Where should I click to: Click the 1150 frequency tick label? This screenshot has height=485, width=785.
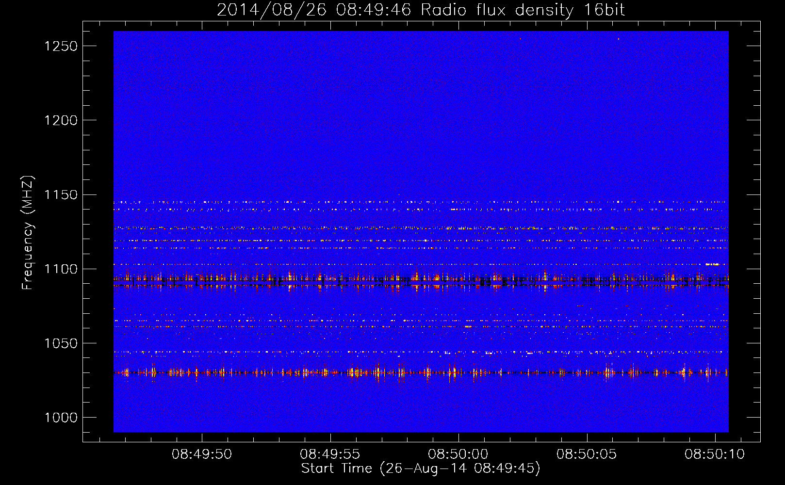61,195
